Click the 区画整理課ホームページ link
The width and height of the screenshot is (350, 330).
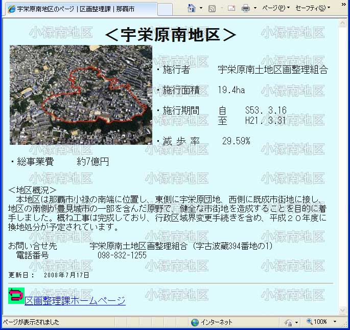(x=75, y=300)
